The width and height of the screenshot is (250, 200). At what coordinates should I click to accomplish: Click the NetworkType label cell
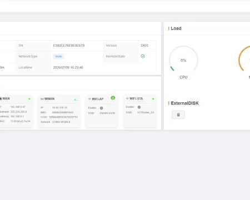[34, 56]
